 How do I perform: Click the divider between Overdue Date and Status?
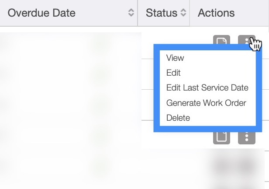pyautogui.click(x=138, y=13)
